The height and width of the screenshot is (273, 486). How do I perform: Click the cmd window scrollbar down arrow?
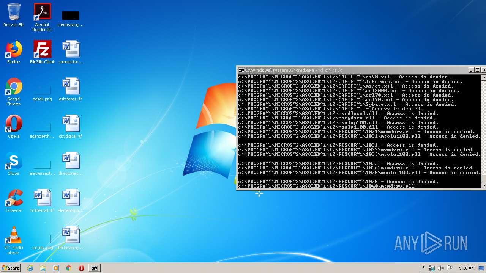point(484,185)
